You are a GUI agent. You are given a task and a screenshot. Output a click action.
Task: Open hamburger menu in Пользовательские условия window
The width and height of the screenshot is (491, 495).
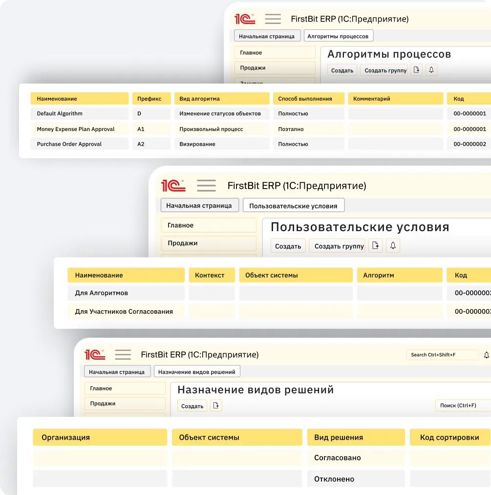[206, 186]
